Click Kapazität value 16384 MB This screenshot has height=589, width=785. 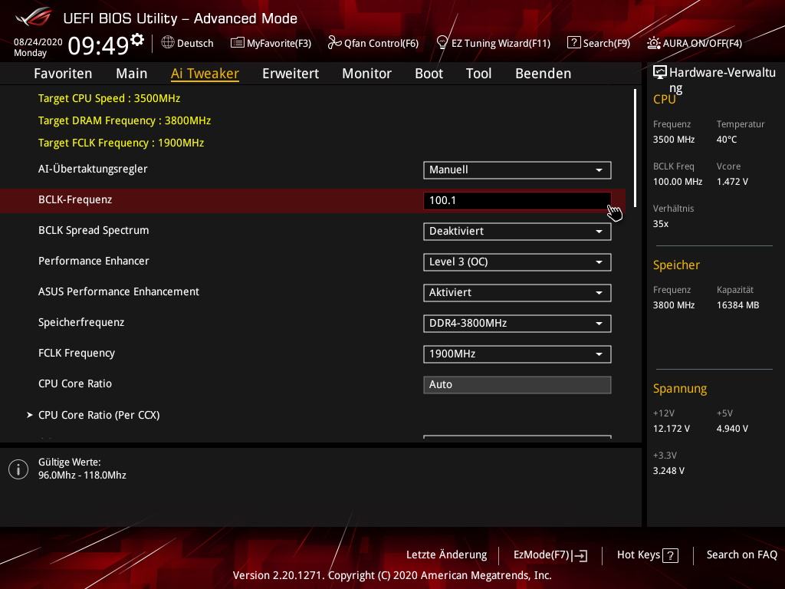737,305
